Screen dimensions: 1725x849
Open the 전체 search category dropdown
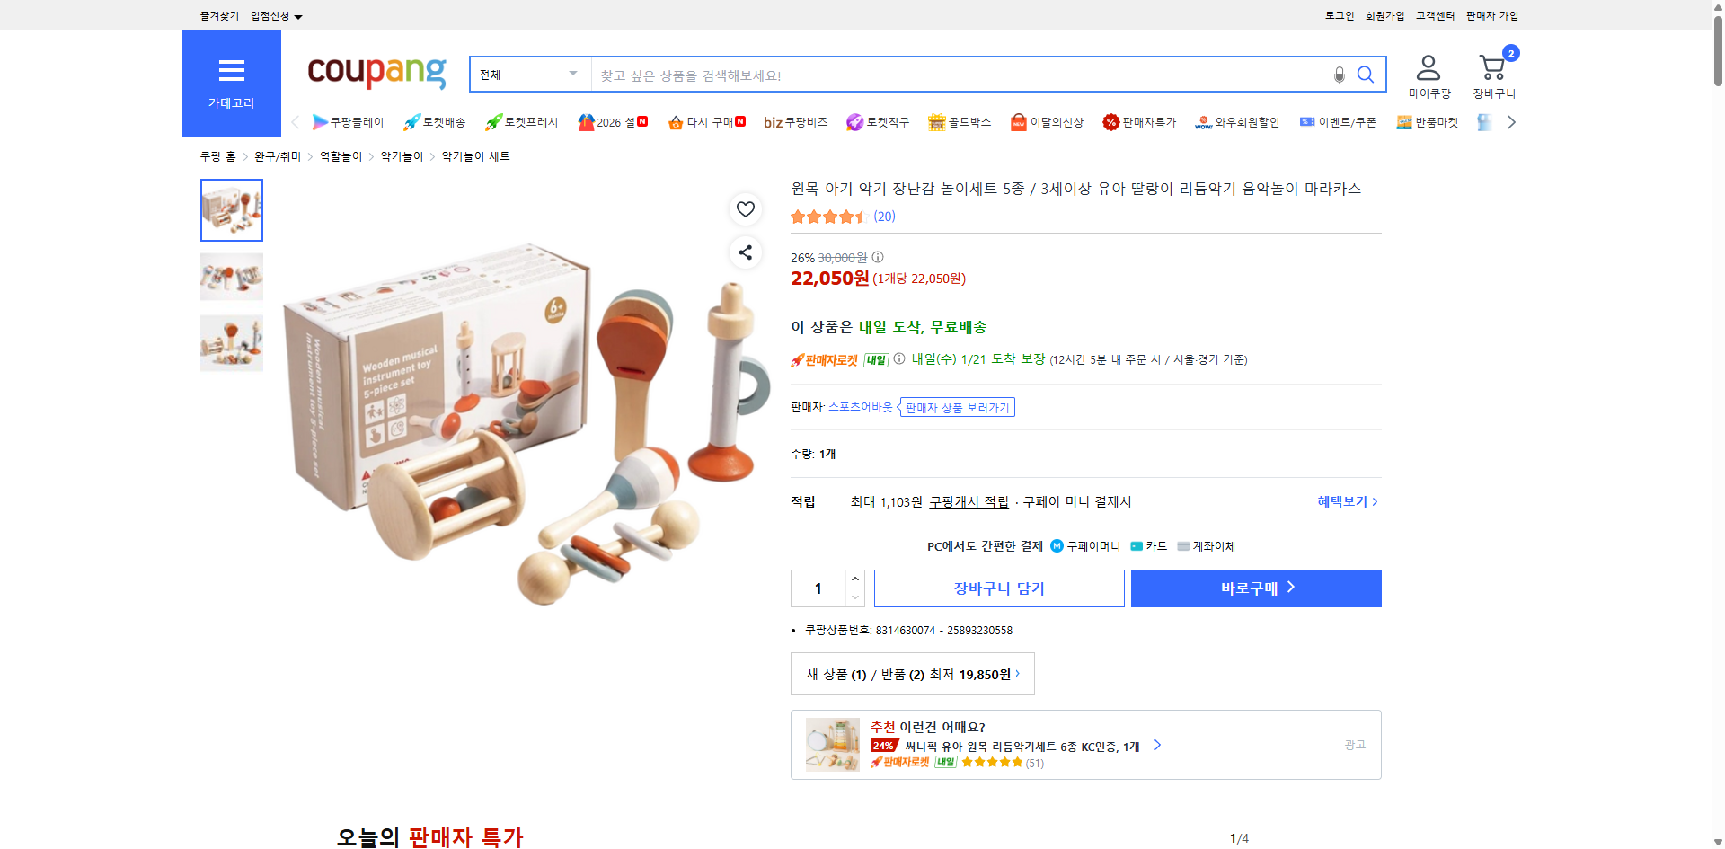click(x=528, y=75)
